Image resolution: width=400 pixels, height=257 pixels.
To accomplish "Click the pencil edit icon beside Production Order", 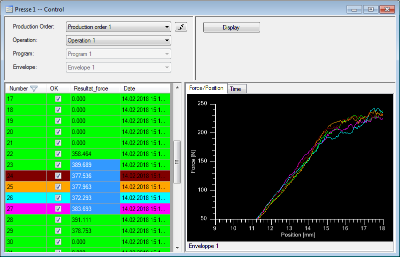I will point(181,27).
